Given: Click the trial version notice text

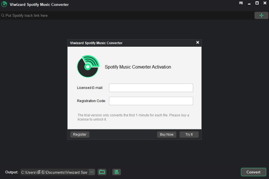Looking at the screenshot, I should tap(133, 117).
